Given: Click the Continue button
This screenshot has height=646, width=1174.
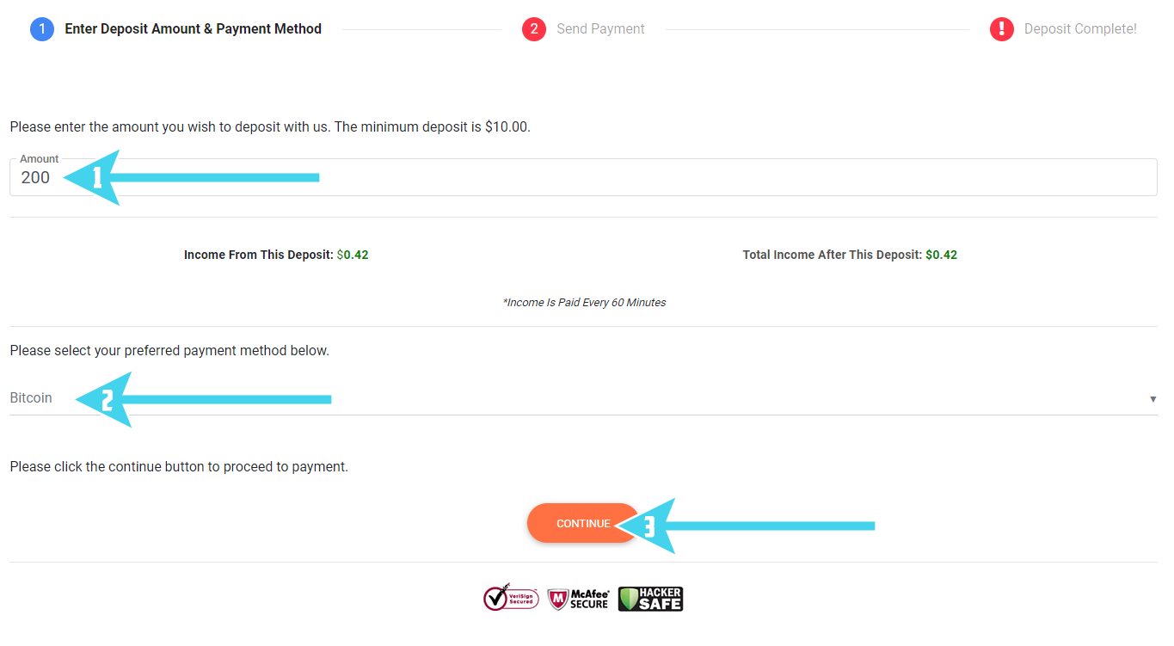Looking at the screenshot, I should 583,523.
